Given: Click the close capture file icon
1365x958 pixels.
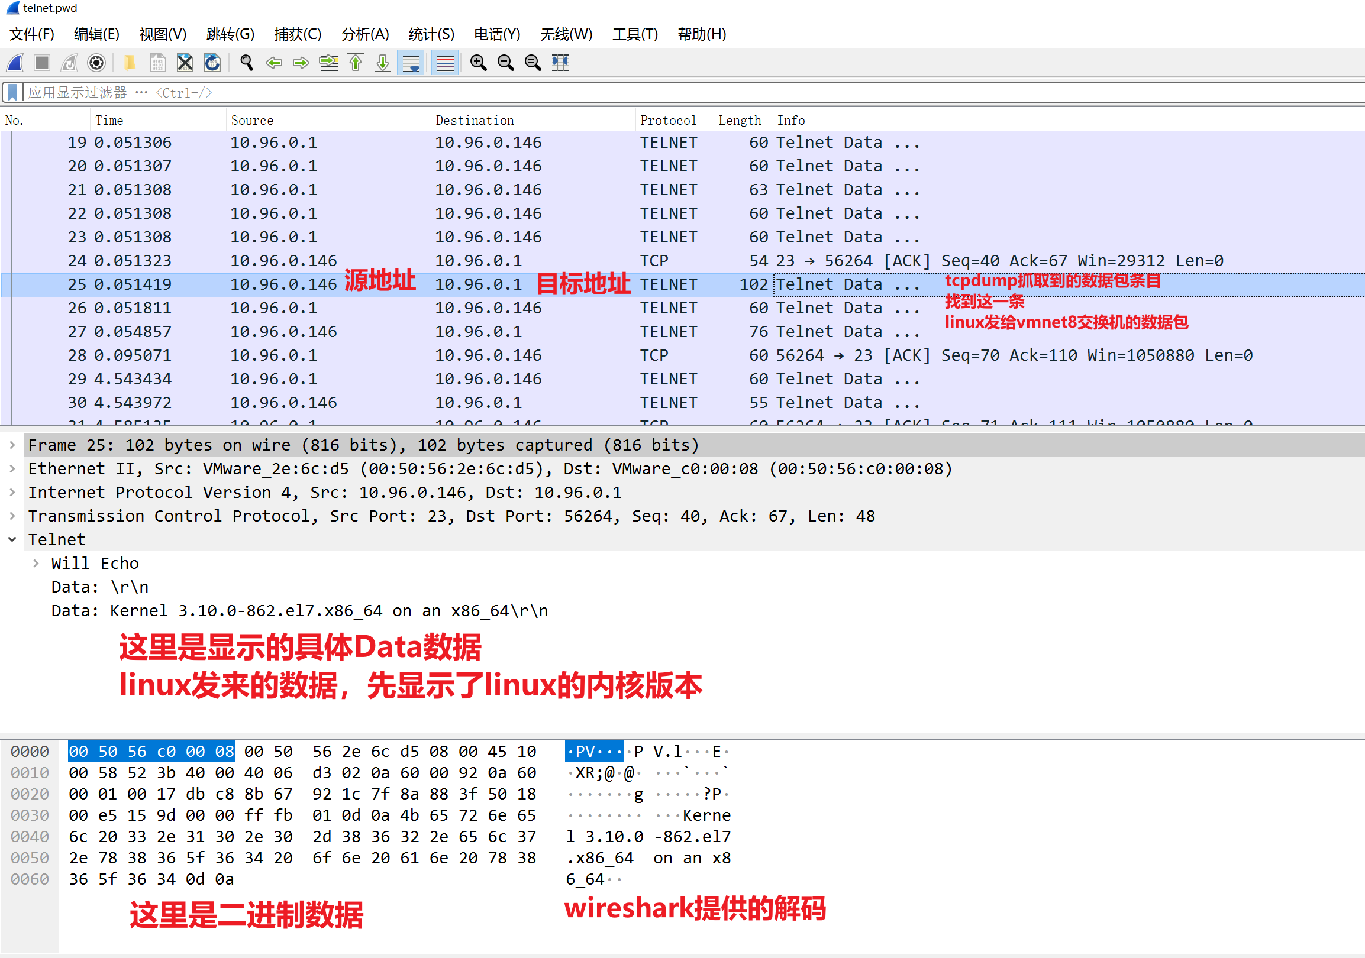Looking at the screenshot, I should tap(185, 63).
